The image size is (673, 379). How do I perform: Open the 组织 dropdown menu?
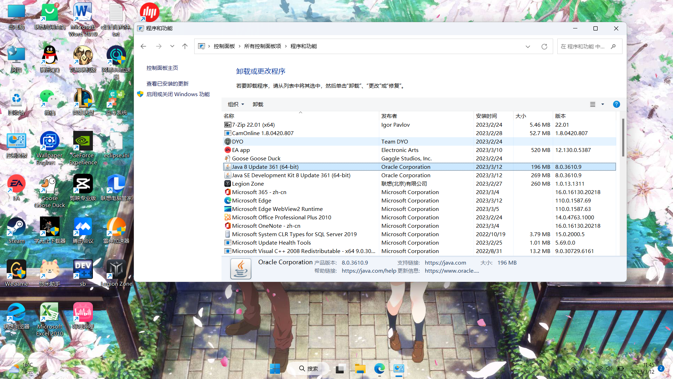coord(236,104)
